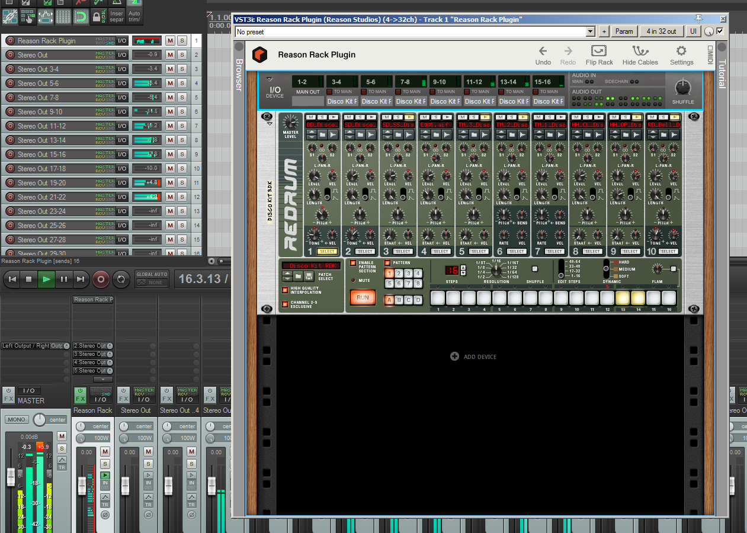Open I/O routing for Stereo Out 13-14 track
747x533 pixels.
pyautogui.click(x=122, y=140)
